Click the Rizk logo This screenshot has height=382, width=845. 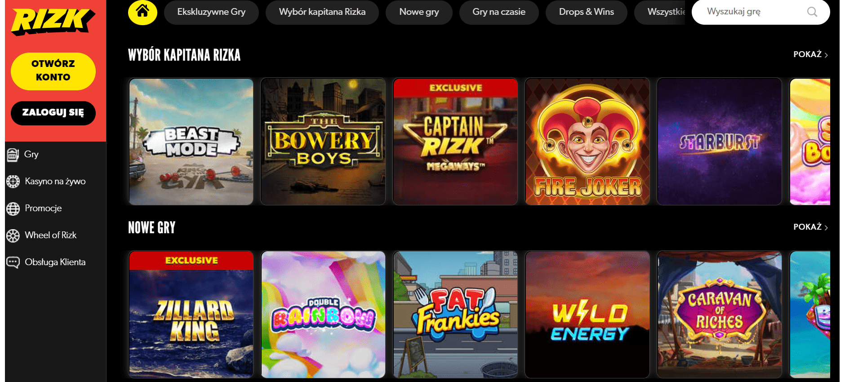tap(53, 21)
